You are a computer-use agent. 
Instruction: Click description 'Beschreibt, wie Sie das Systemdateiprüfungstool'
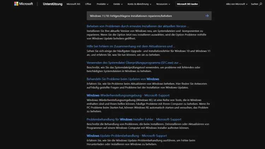click(x=143, y=69)
